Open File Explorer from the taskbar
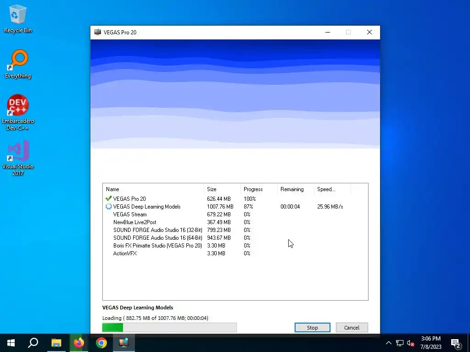Image resolution: width=470 pixels, height=352 pixels. click(56, 343)
